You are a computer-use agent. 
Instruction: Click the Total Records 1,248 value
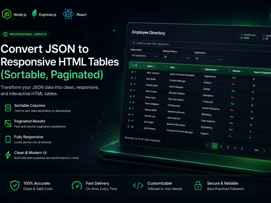point(246,38)
